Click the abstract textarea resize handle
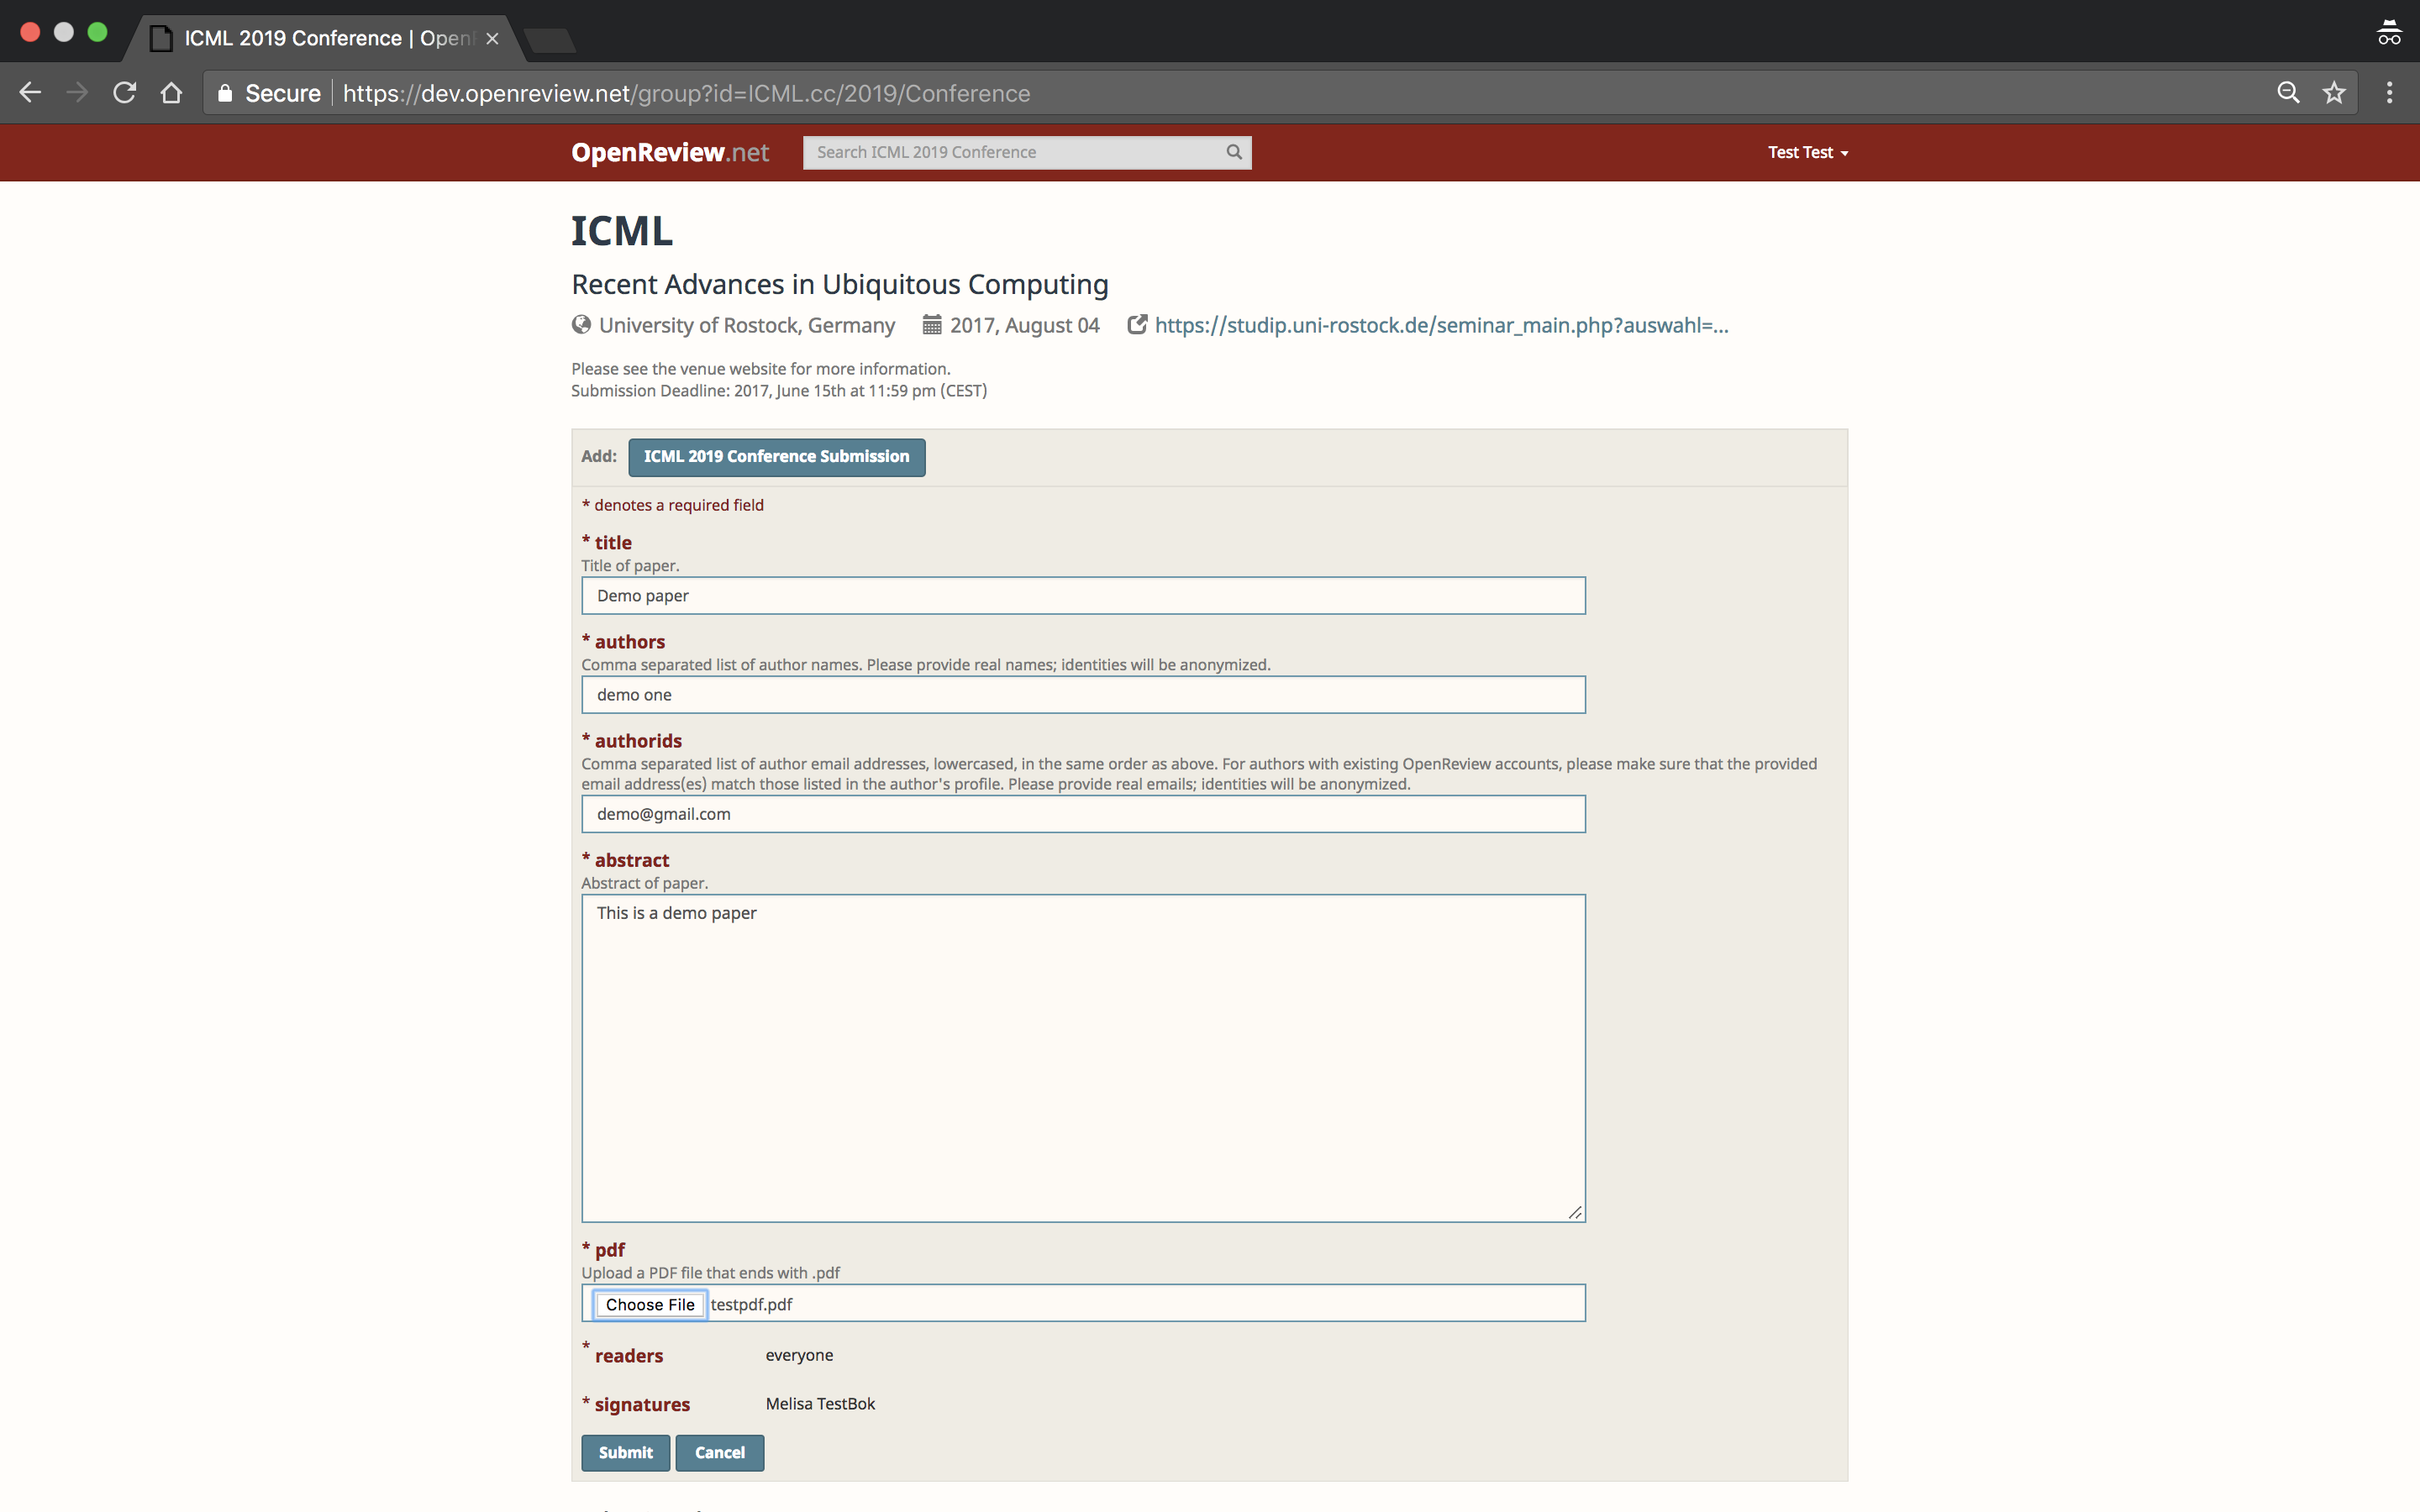 (x=1575, y=1212)
